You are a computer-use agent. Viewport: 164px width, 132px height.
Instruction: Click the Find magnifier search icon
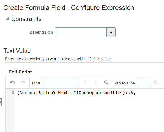click(x=106, y=82)
